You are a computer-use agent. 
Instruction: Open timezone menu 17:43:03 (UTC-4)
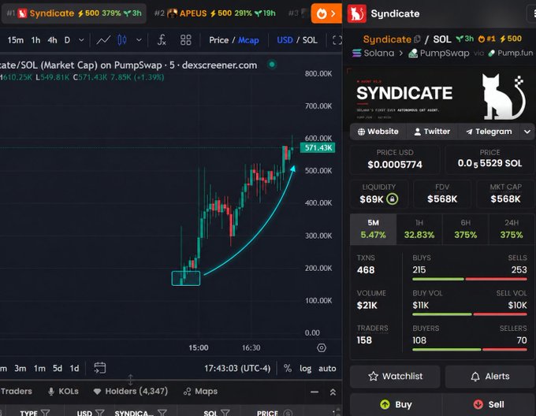pyautogui.click(x=237, y=368)
